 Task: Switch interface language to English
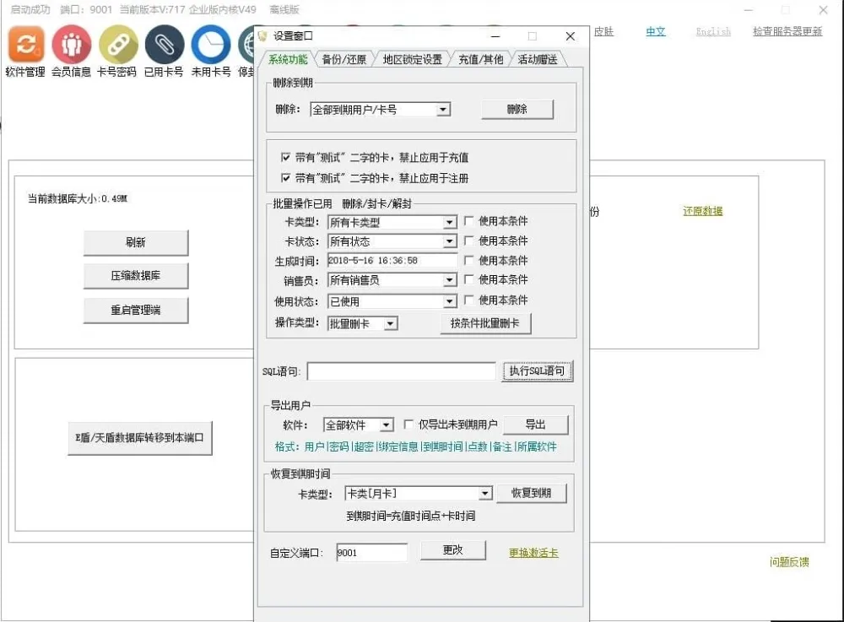pyautogui.click(x=713, y=31)
